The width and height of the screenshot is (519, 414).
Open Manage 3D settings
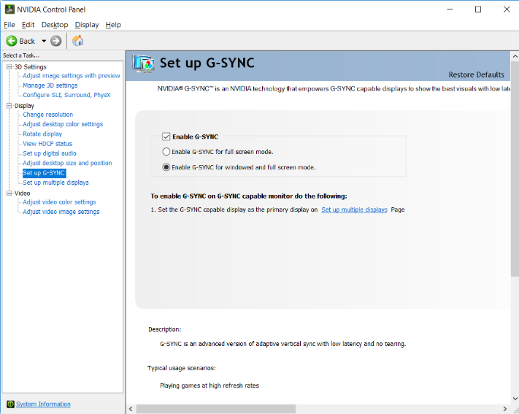tap(50, 85)
